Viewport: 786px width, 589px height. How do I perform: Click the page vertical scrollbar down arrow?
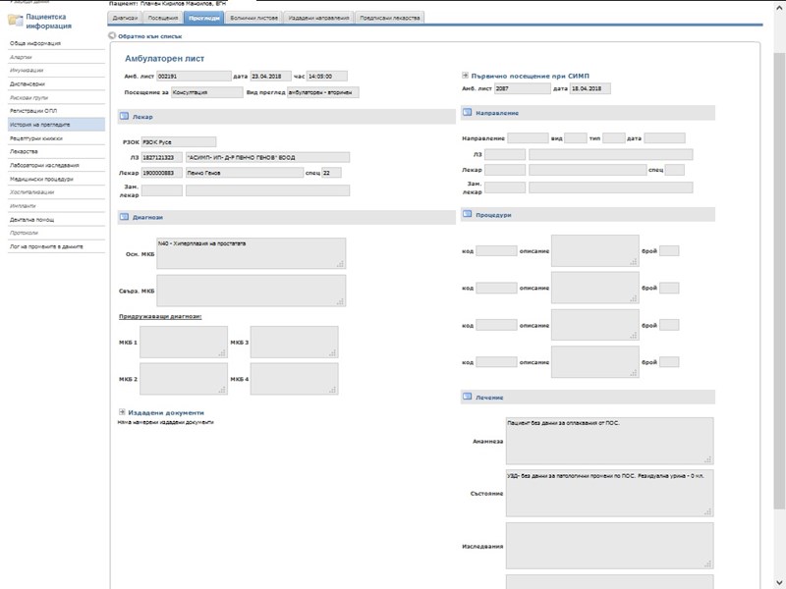[x=780, y=583]
